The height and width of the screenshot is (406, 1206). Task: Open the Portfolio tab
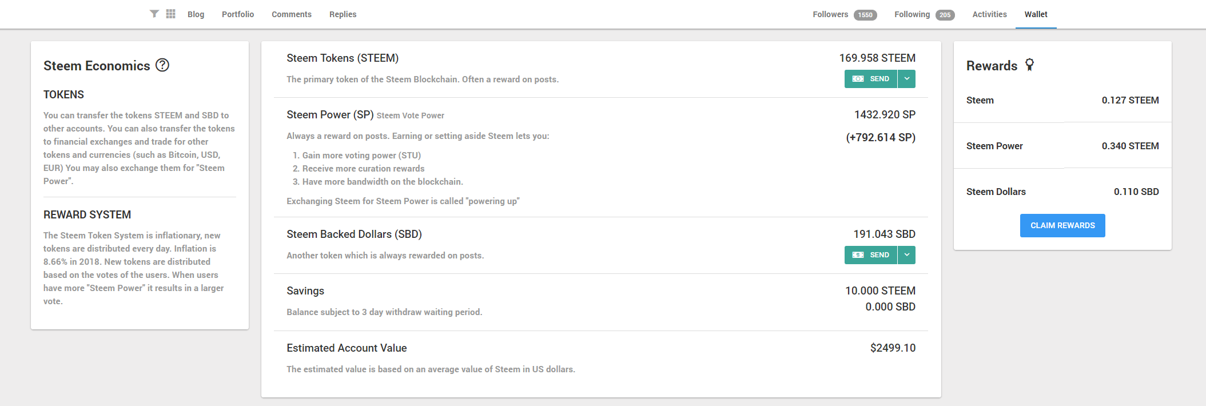coord(238,14)
